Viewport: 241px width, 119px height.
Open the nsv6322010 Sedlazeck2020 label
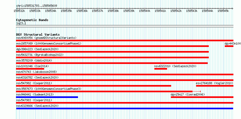tap(175, 66)
